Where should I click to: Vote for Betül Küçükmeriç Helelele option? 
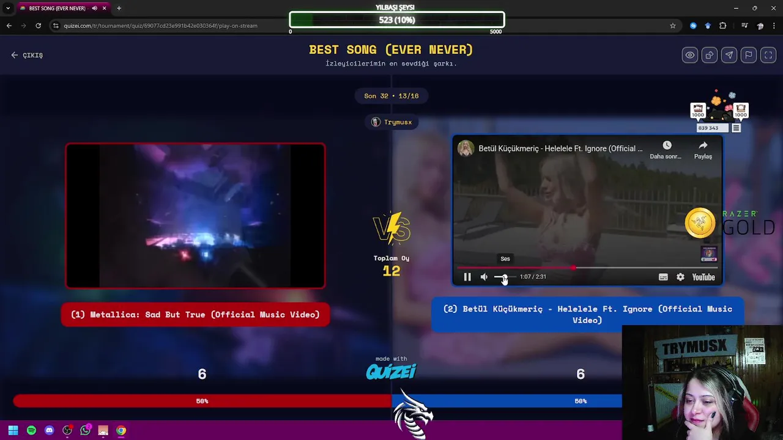[x=588, y=314]
